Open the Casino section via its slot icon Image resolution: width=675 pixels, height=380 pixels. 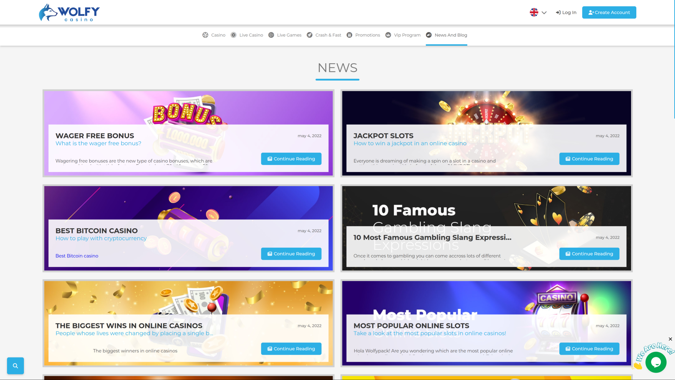point(206,35)
